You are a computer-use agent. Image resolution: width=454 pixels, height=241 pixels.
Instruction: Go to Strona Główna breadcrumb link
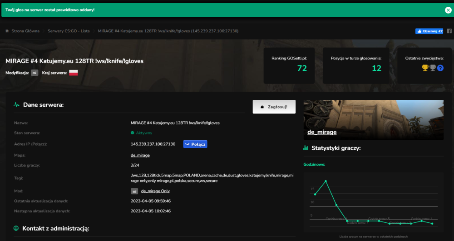tap(25, 31)
